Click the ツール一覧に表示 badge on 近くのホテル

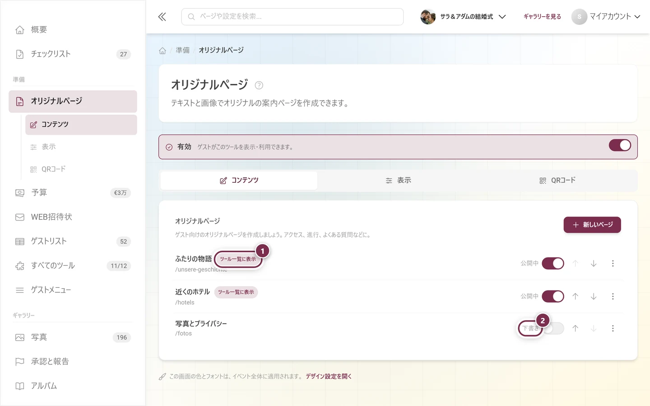click(x=236, y=292)
